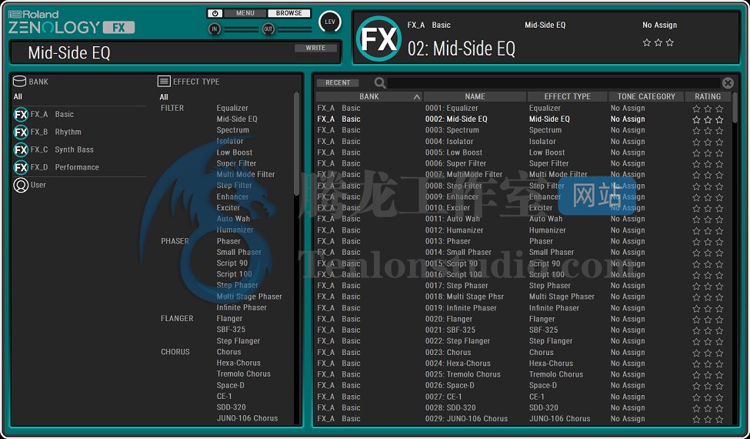
Task: Rate 0023: Chorus with second star
Action: pos(708,353)
